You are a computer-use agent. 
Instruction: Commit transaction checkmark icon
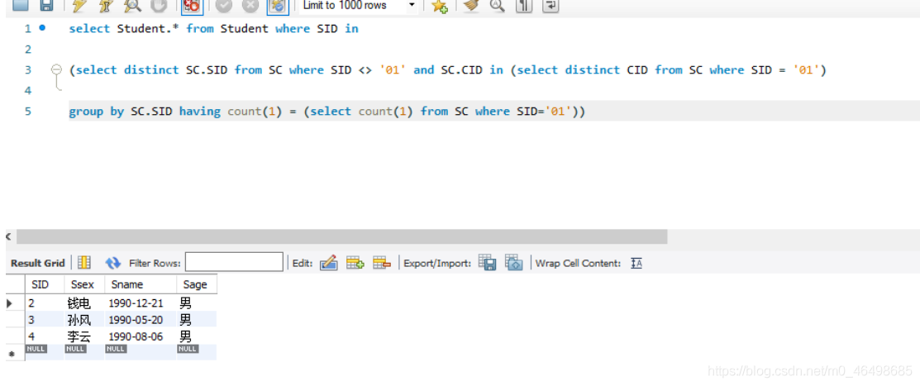224,5
